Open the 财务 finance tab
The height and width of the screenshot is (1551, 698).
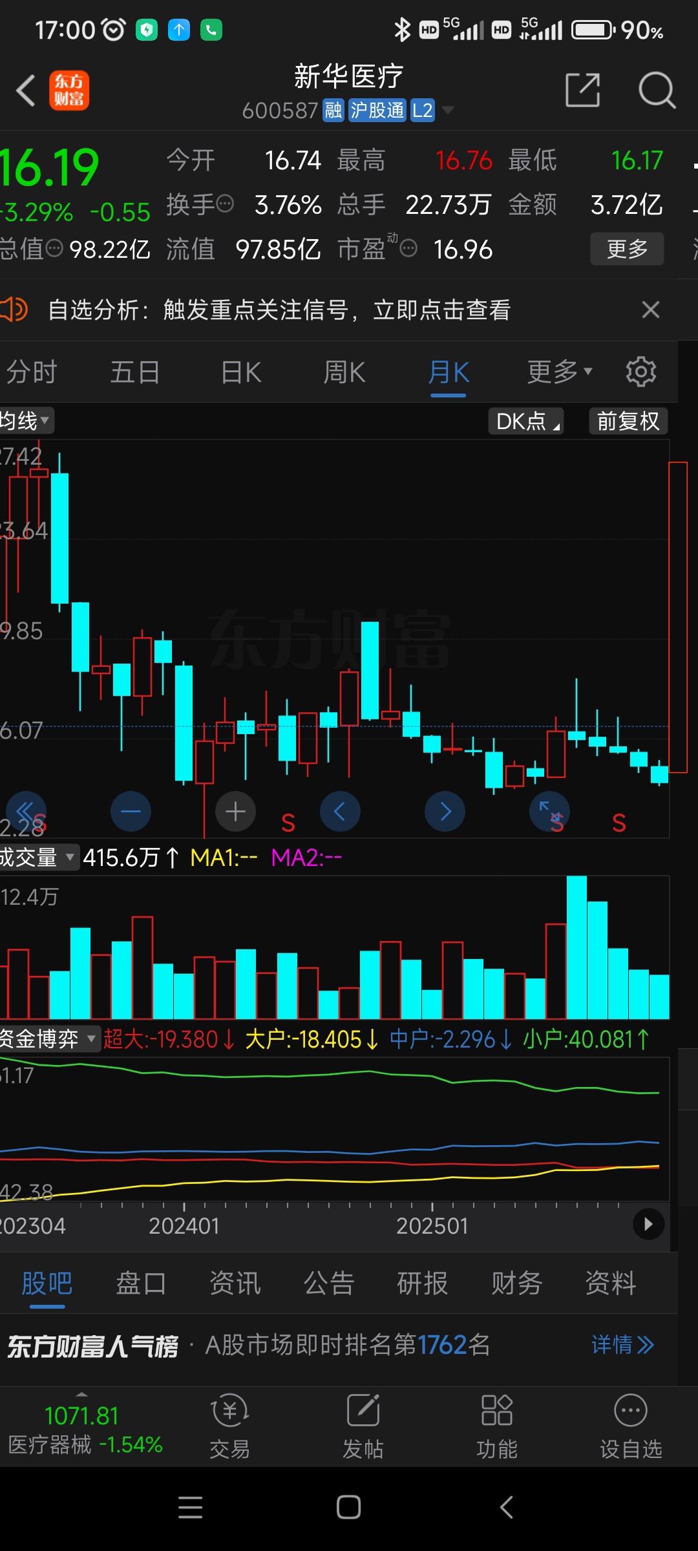(516, 1283)
